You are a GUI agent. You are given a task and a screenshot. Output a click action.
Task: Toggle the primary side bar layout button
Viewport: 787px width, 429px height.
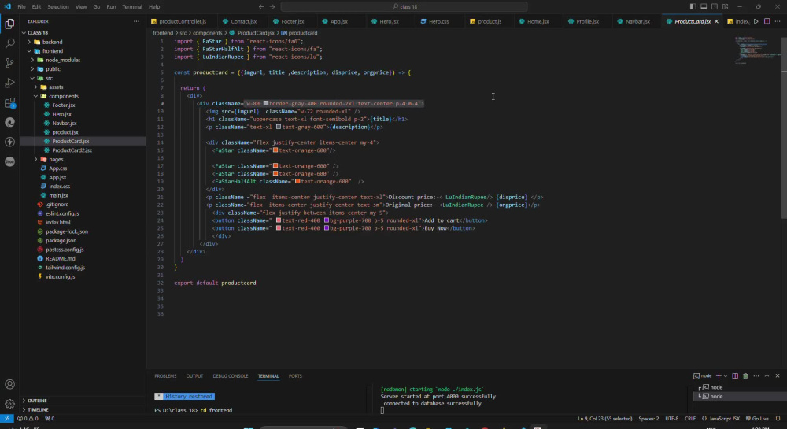[693, 6]
